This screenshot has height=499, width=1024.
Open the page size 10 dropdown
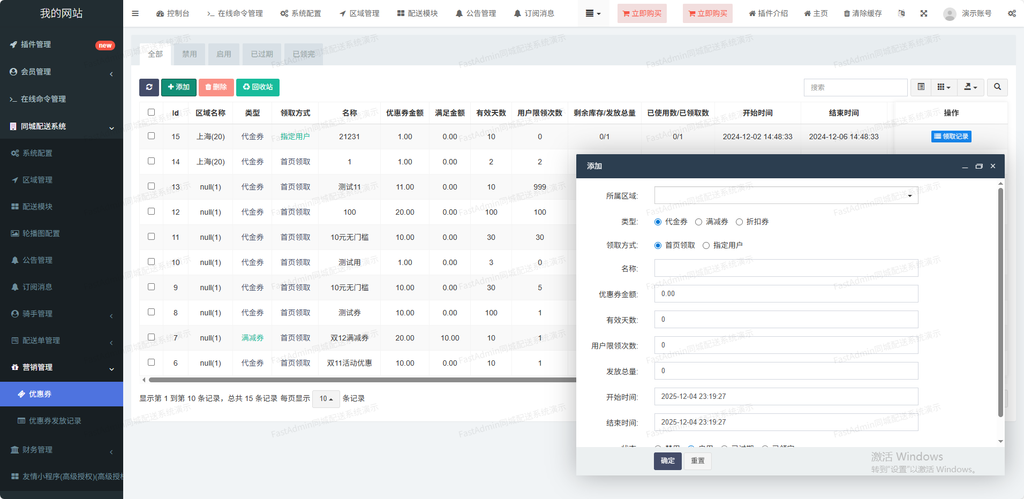(326, 399)
